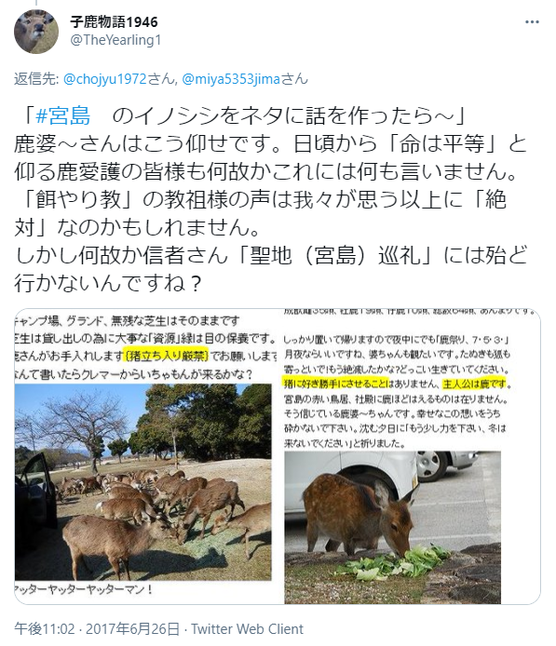The image size is (556, 646).
Task: Click the 2017年6月26日 date link
Action: coord(133,629)
